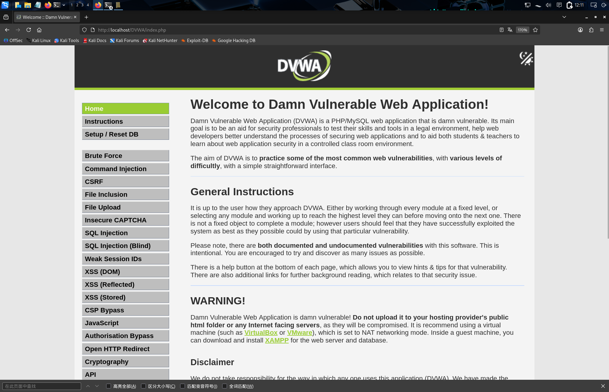
Task: Expand terminal launcher dropdown arrow in taskbar
Action: pyautogui.click(x=64, y=5)
